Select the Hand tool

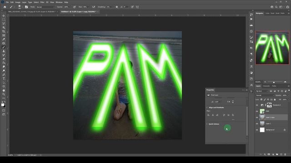(4, 91)
